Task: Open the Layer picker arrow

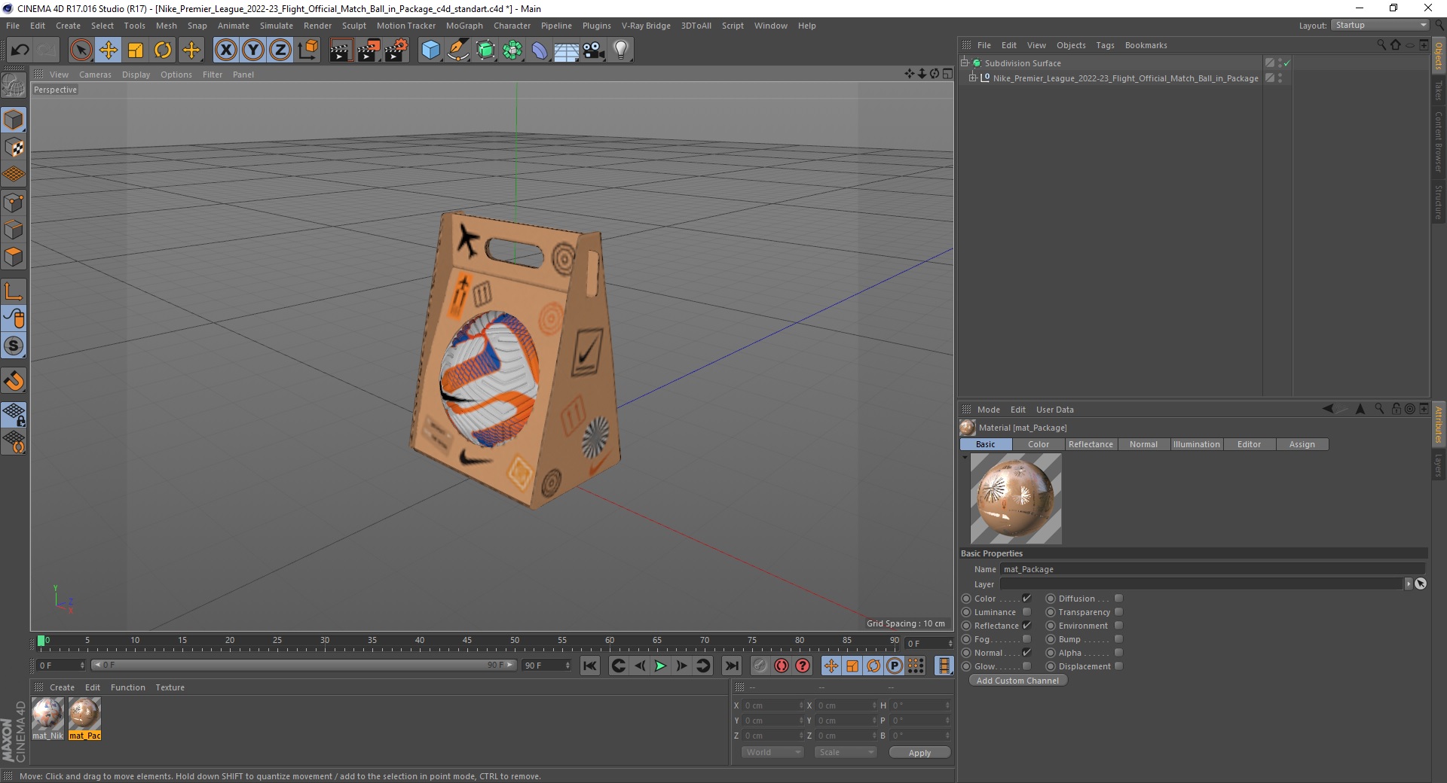Action: click(x=1409, y=584)
